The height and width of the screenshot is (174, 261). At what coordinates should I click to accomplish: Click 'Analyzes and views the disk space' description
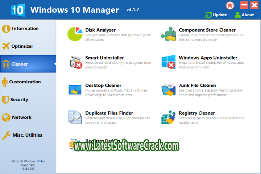click(x=118, y=37)
